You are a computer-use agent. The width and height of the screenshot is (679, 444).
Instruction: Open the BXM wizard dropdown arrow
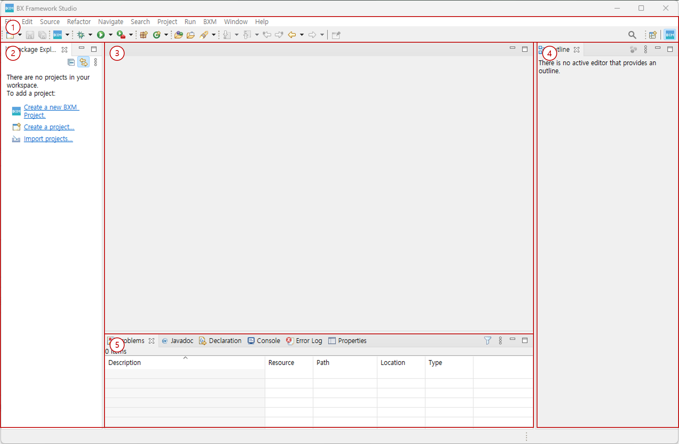tap(67, 35)
